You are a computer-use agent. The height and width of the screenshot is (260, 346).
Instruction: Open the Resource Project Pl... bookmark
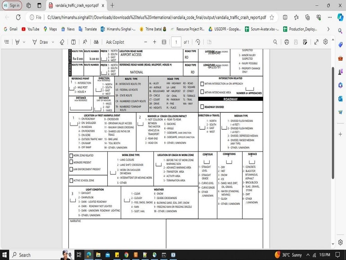[187, 29]
